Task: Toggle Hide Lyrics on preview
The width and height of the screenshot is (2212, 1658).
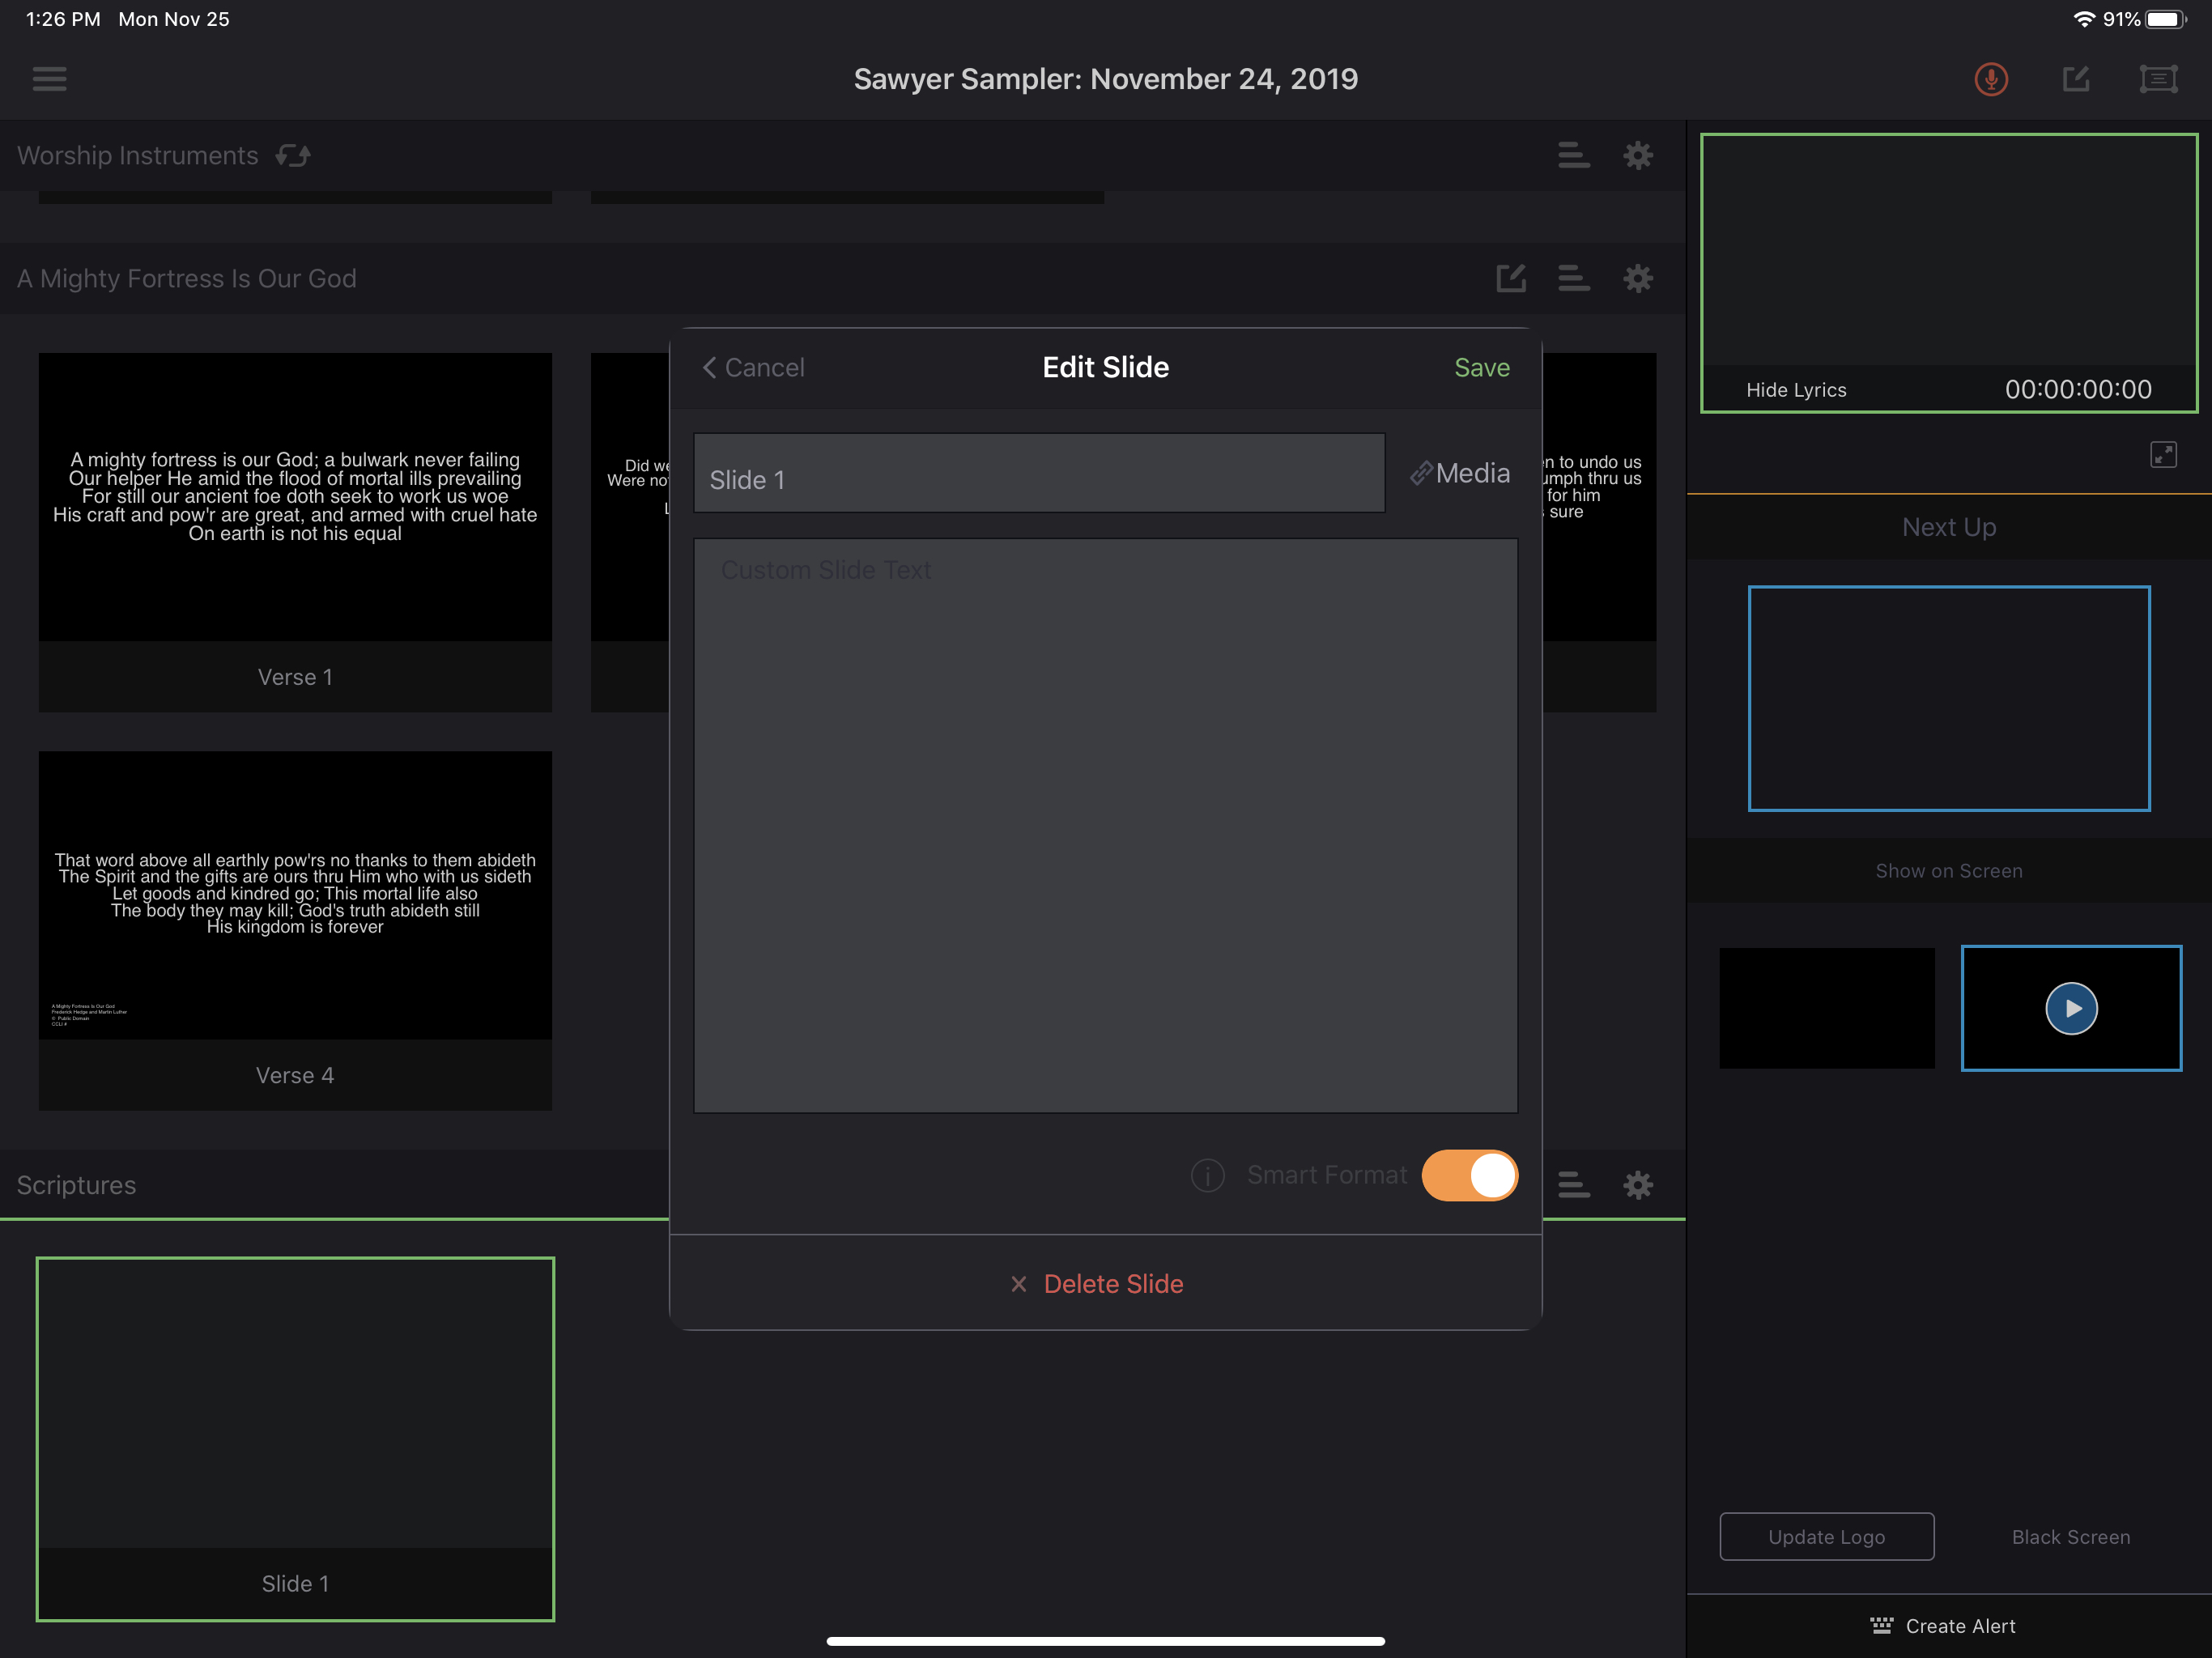Action: (1796, 390)
